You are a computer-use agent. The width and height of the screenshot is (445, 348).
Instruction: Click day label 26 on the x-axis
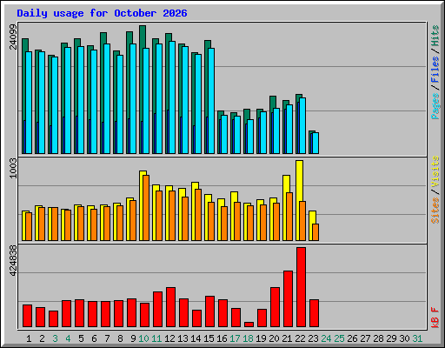pos(352,338)
